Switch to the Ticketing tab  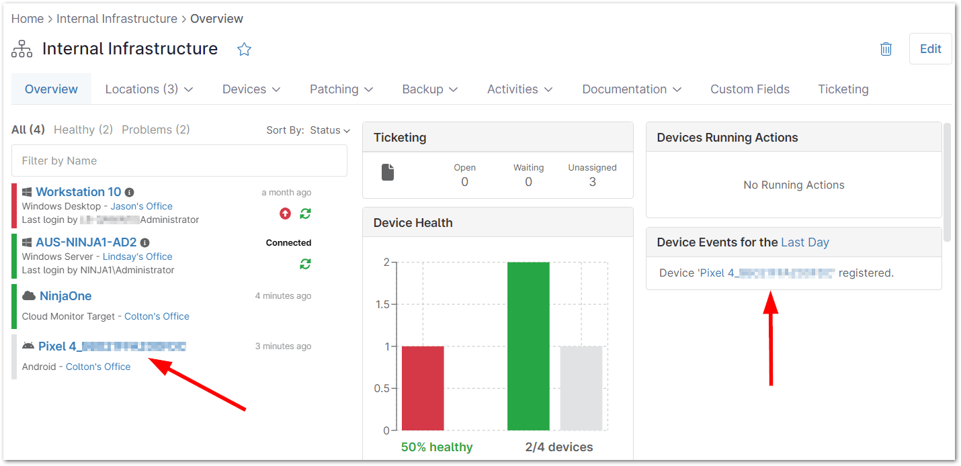[843, 89]
